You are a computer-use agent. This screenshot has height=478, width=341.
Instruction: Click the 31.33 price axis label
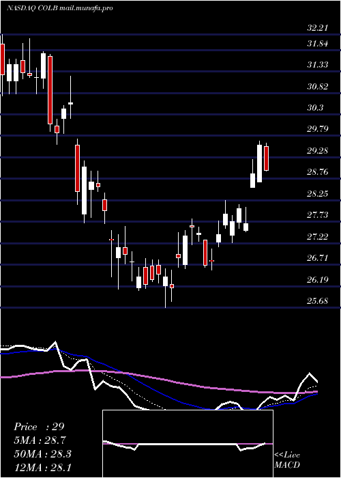(x=318, y=65)
